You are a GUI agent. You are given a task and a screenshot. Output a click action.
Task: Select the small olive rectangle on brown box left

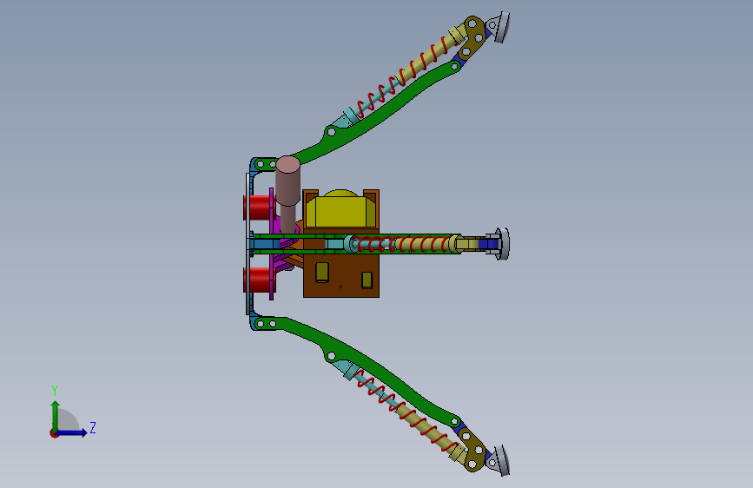(321, 273)
